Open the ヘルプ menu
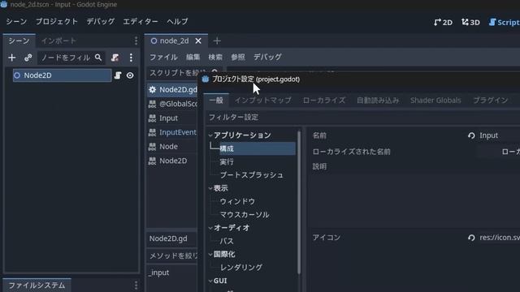 click(177, 22)
